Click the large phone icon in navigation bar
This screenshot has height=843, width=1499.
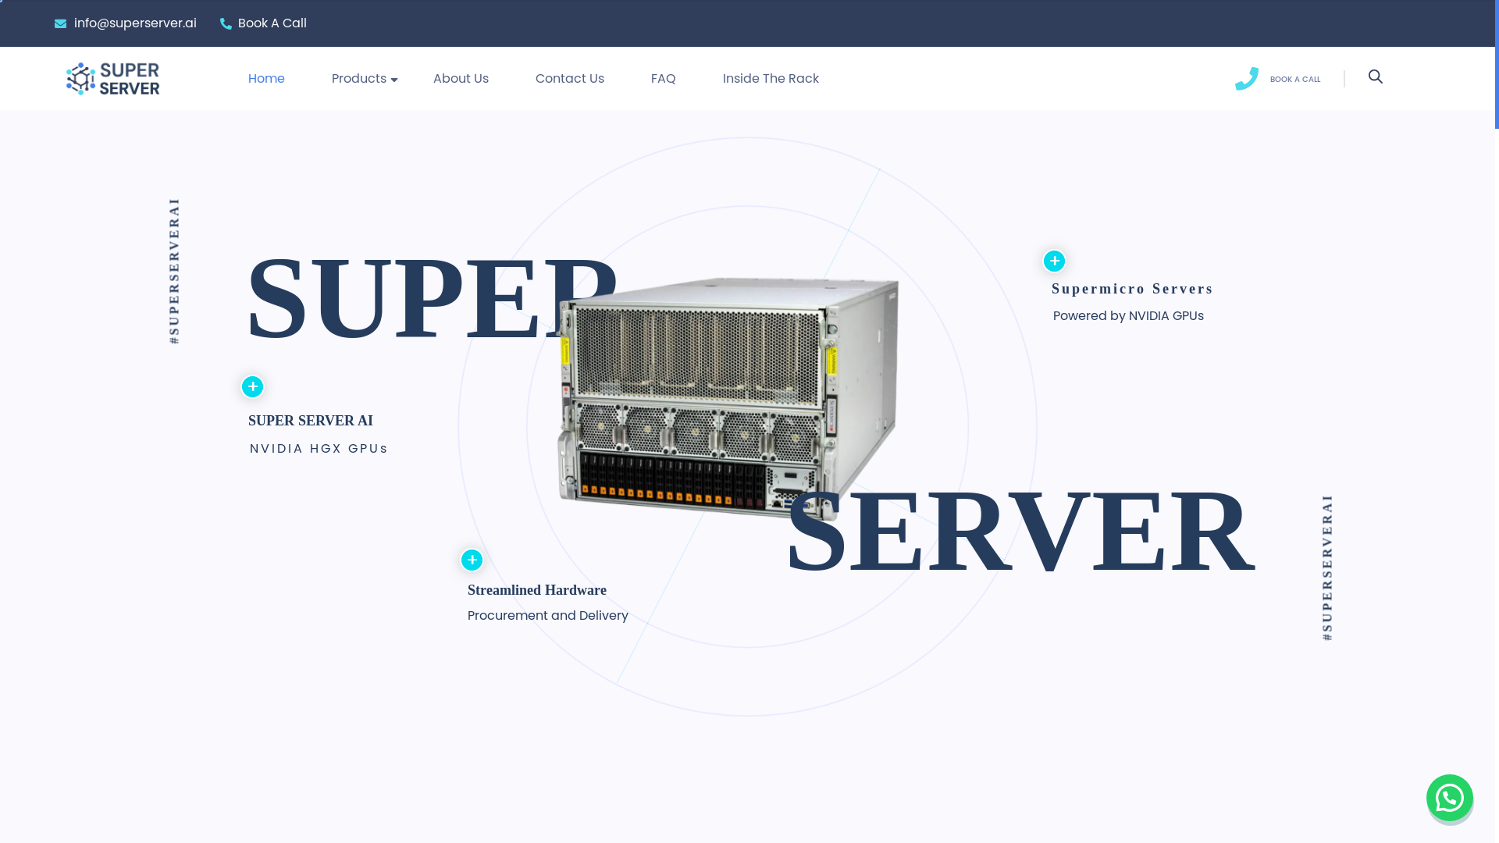pos(1247,79)
